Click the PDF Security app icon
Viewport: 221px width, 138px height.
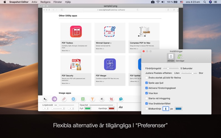click(76, 64)
